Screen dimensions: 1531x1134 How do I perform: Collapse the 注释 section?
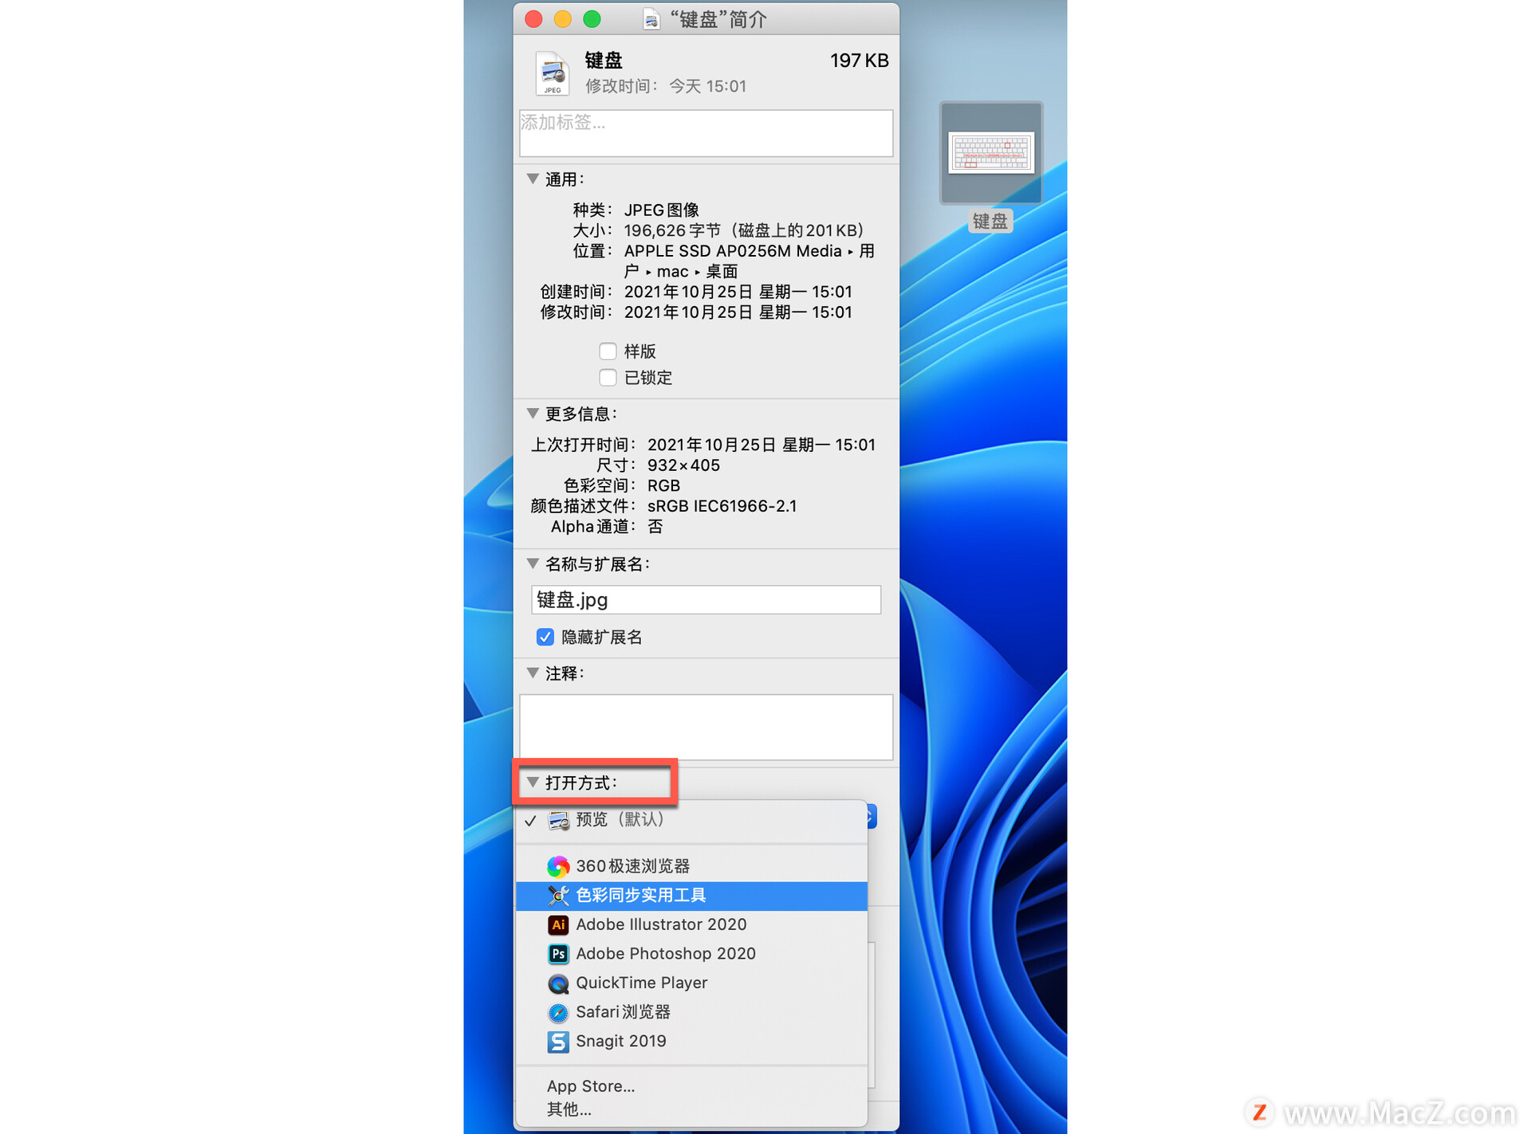tap(533, 673)
